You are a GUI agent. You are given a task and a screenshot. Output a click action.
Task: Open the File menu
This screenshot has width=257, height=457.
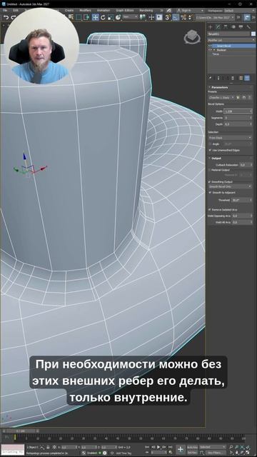(5, 10)
